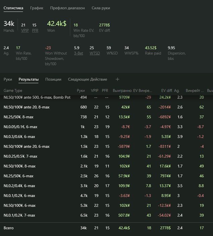213x236 pixels.
Task: Click the 17.6k¥ EV diff cell
Action: coord(165,166)
